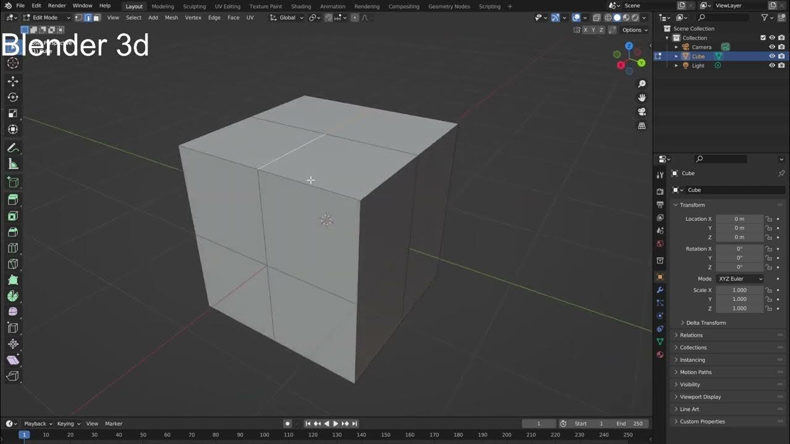Open the Edit Mode dropdown
Viewport: 790px width, 444px height.
pyautogui.click(x=47, y=18)
